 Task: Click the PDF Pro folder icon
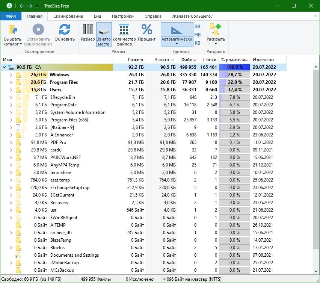point(18,142)
